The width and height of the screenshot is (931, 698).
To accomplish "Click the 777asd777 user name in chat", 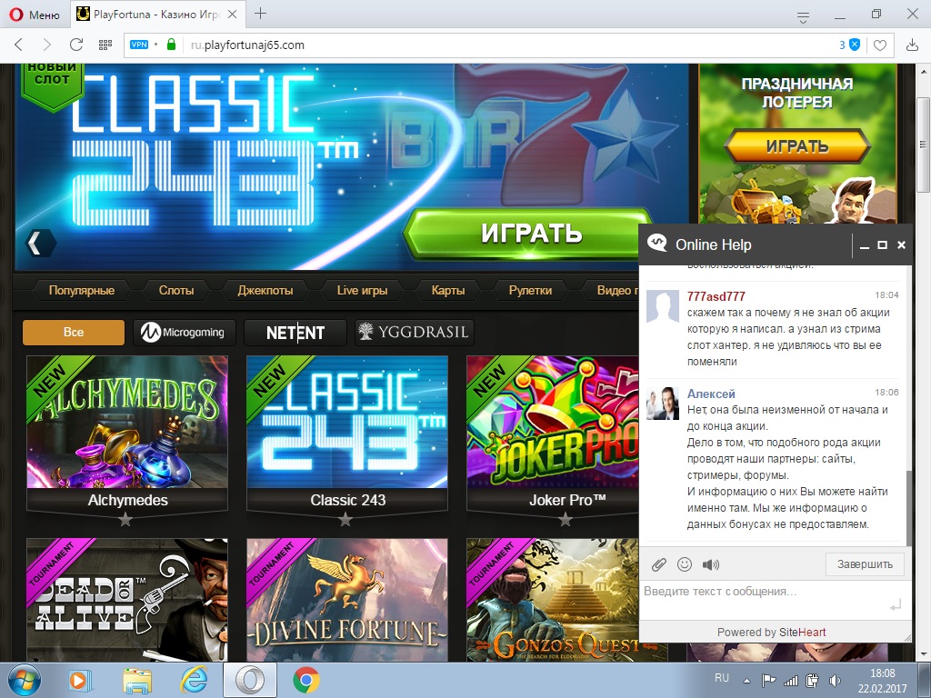I will click(716, 296).
